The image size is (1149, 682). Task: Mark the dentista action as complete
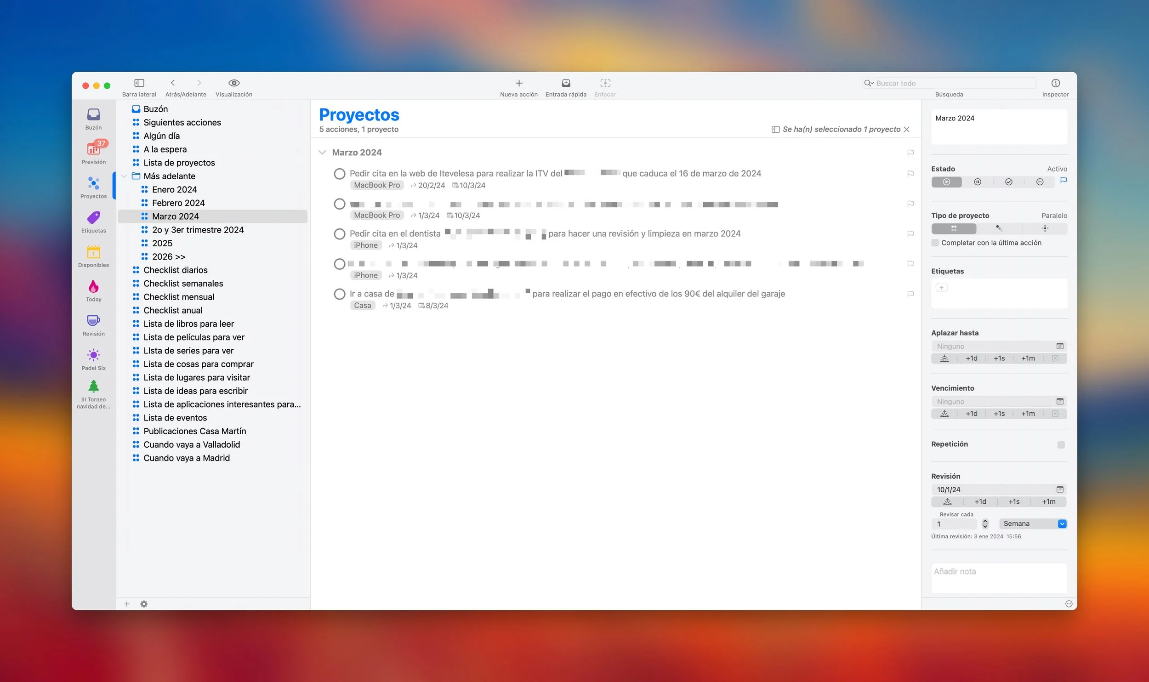click(339, 234)
